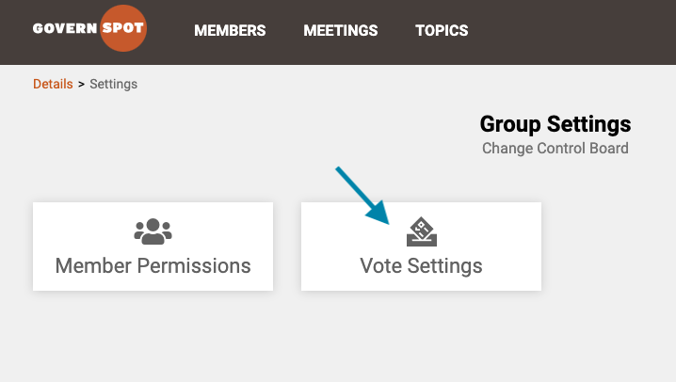The width and height of the screenshot is (676, 382).
Task: Open the Meetings menu
Action: pyautogui.click(x=341, y=30)
